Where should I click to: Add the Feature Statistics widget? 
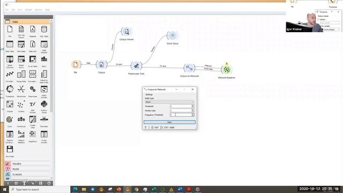(21, 137)
